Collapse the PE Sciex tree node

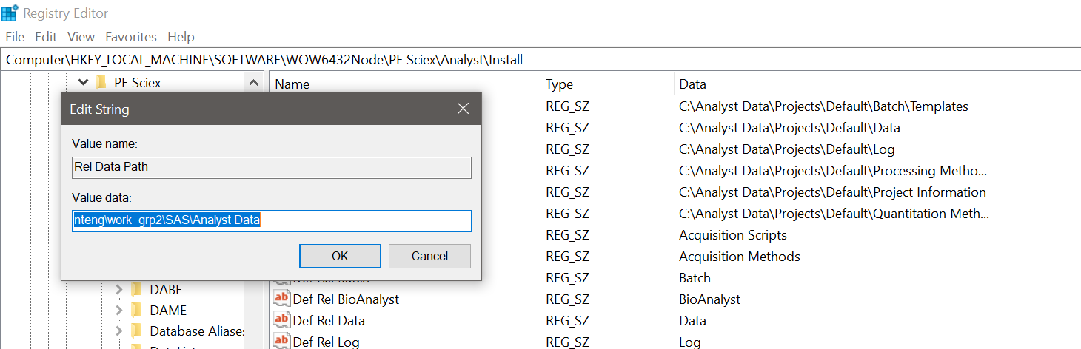point(82,82)
